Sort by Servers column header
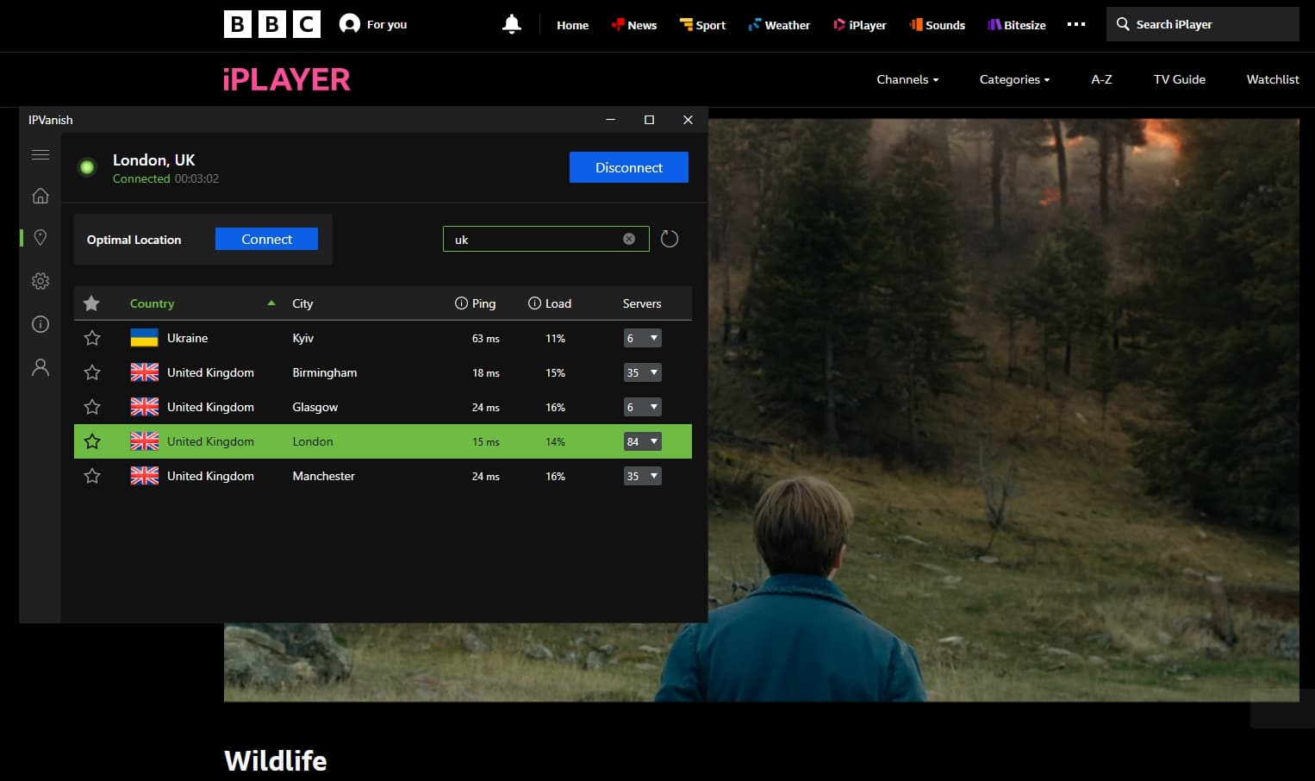 pos(642,303)
